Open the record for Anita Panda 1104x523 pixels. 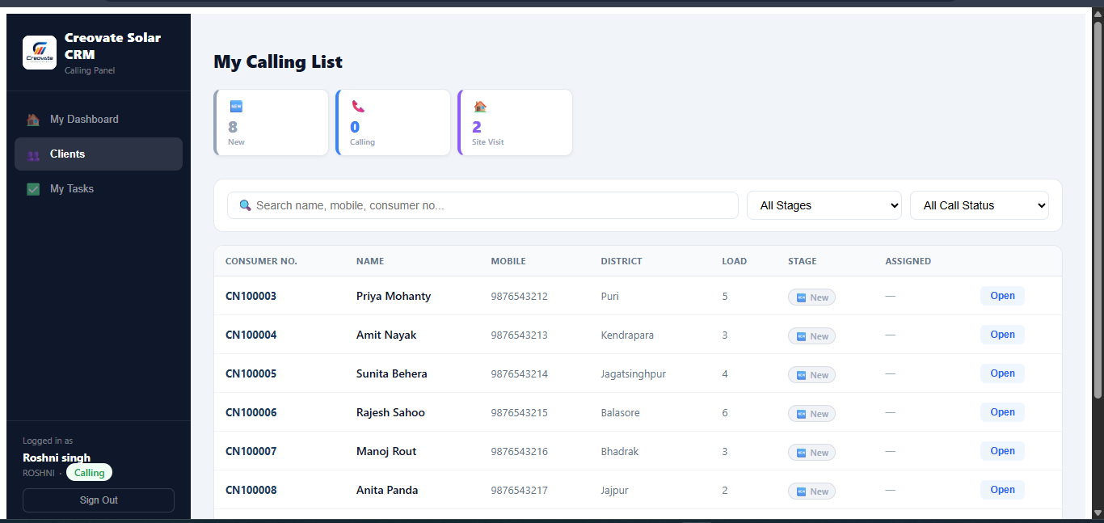click(1002, 490)
